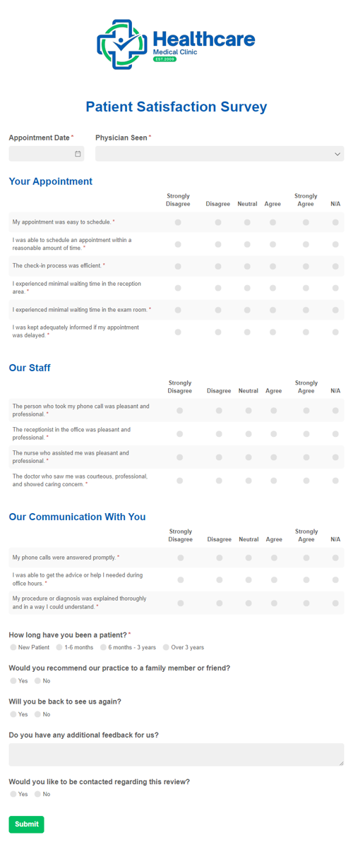
Task: Choose Agree for check-in process was efficient
Action: (x=273, y=266)
